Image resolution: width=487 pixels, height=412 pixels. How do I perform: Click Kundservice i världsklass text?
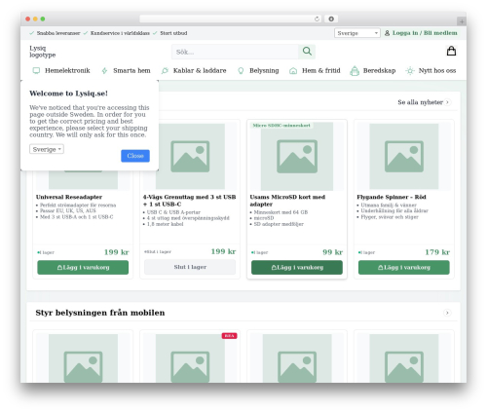pos(120,33)
